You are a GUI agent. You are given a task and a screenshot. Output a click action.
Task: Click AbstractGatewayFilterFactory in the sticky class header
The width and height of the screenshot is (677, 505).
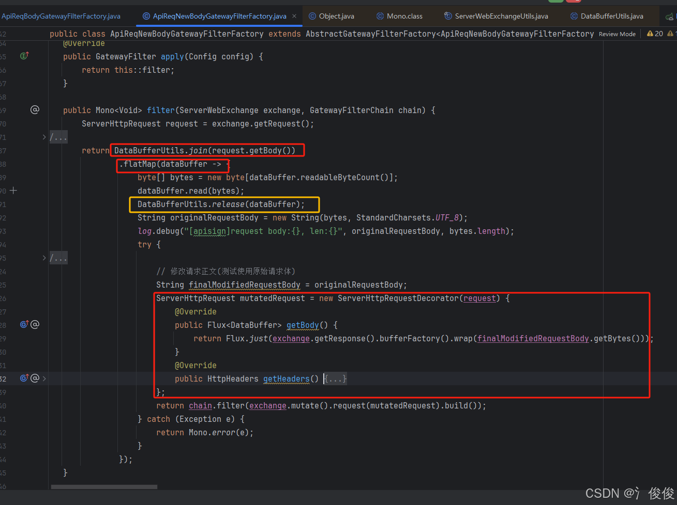point(371,34)
